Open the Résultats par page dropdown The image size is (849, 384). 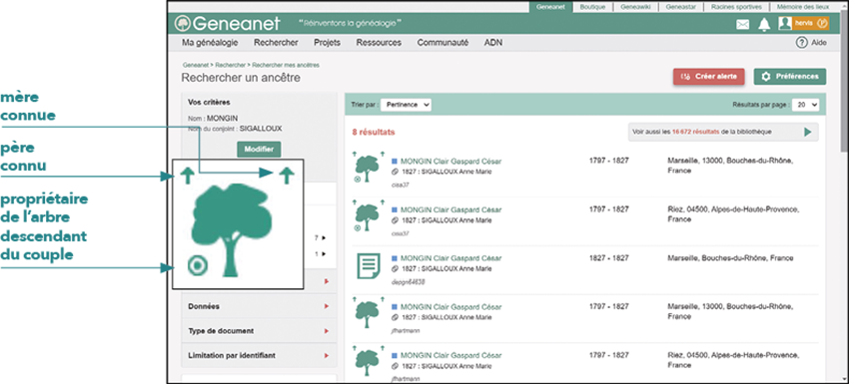(x=806, y=105)
